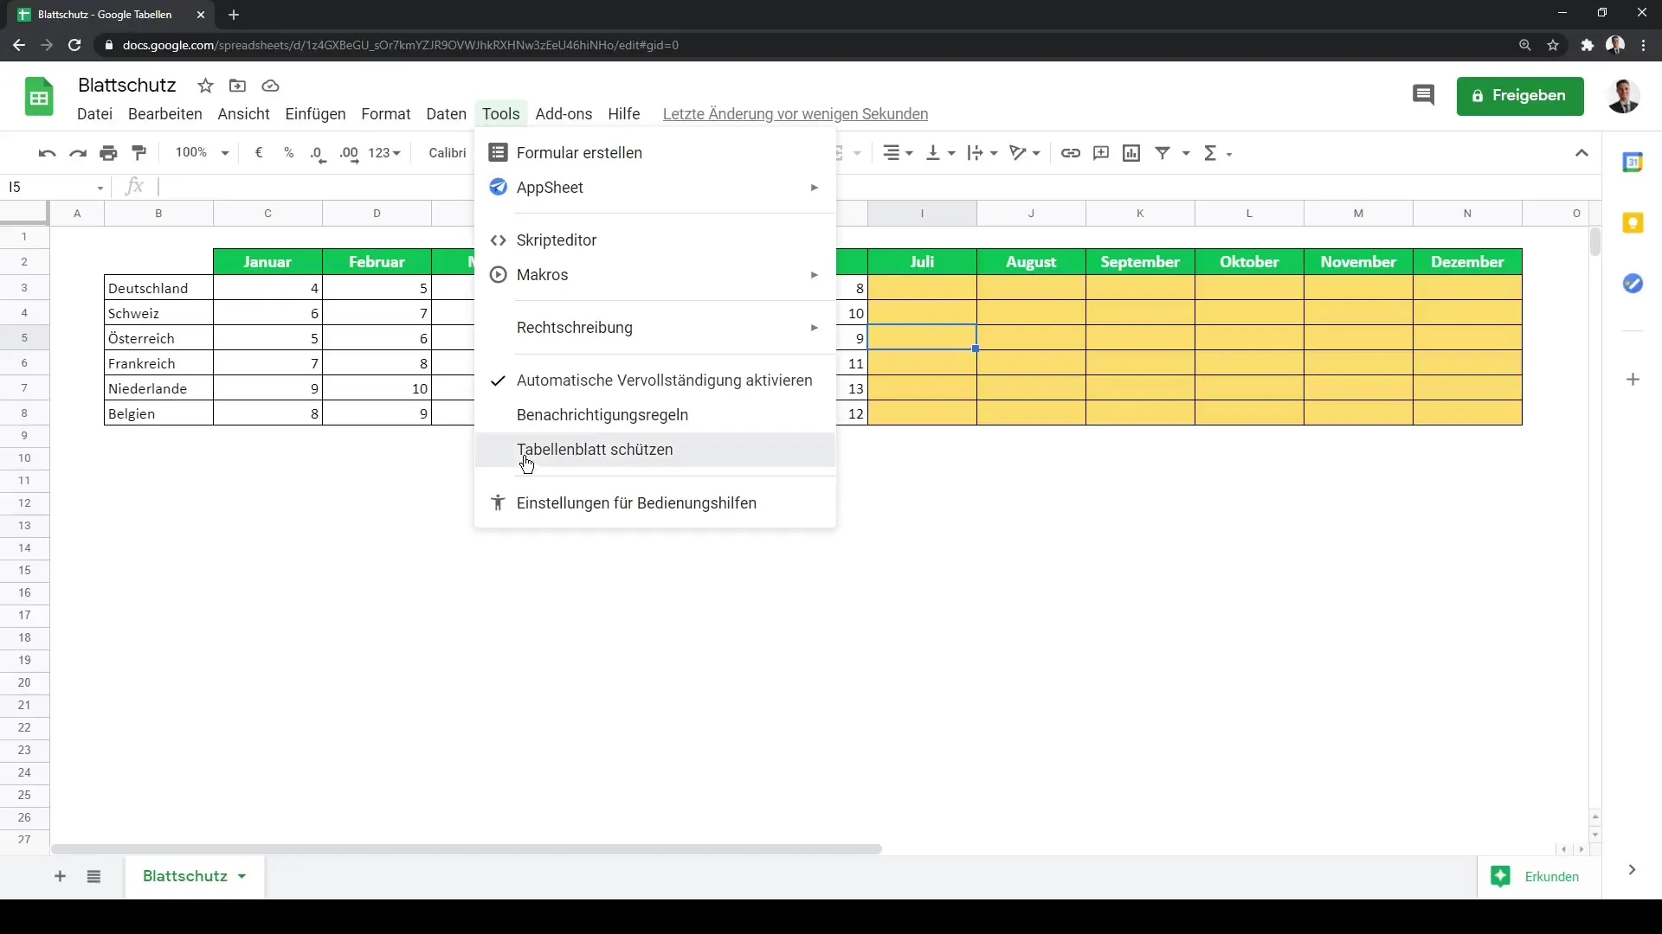Viewport: 1662px width, 934px height.
Task: Open Datei menu
Action: click(x=94, y=114)
